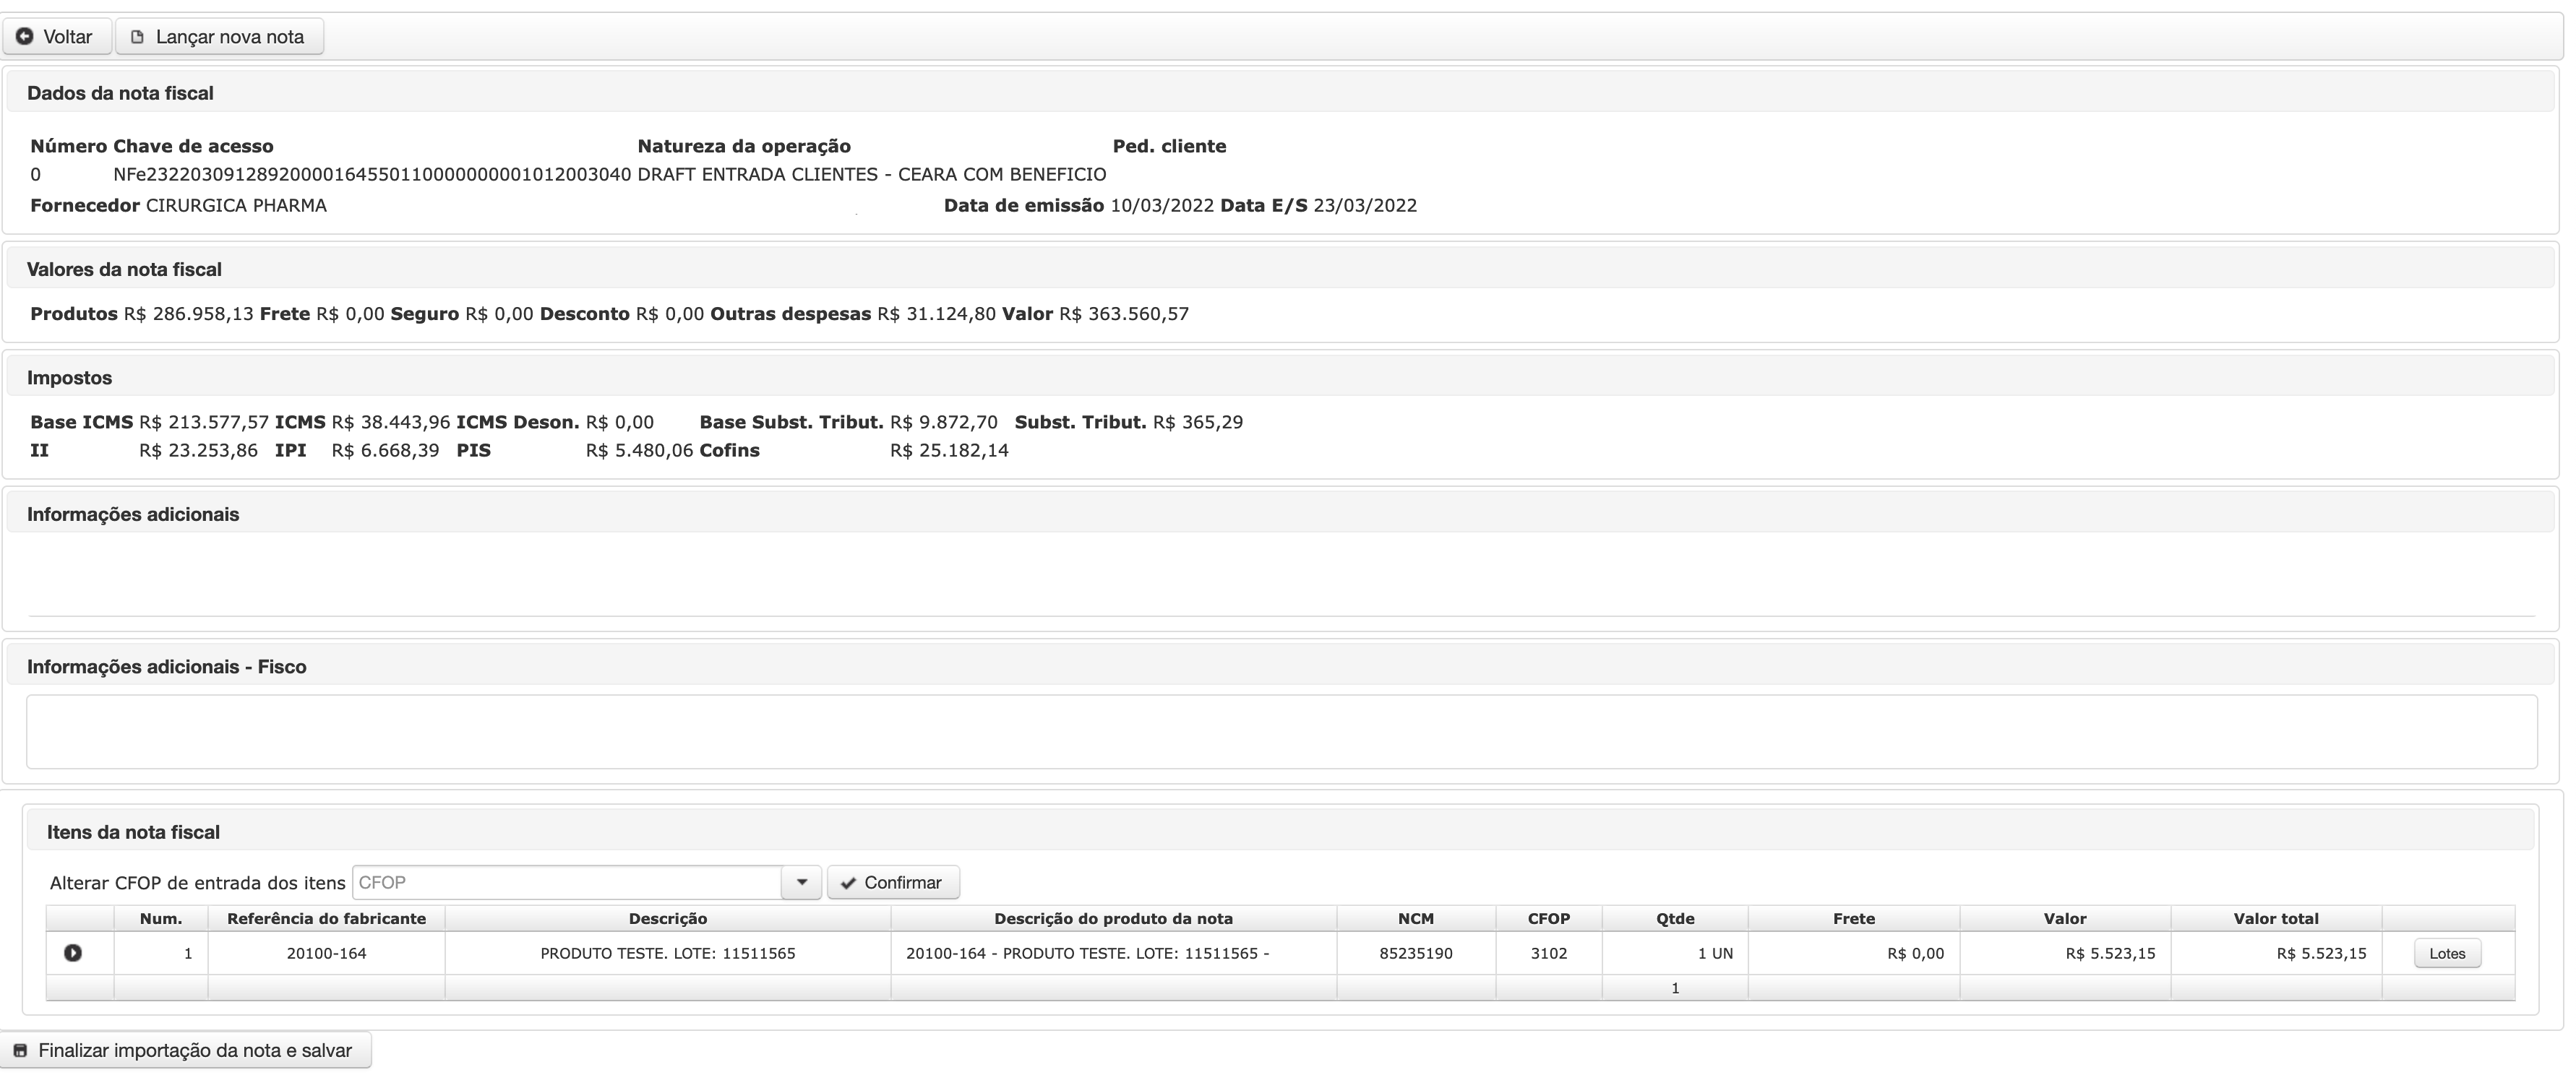Screen dimensions: 2576x1075
Task: Click the Descrição column header
Action: [x=668, y=918]
